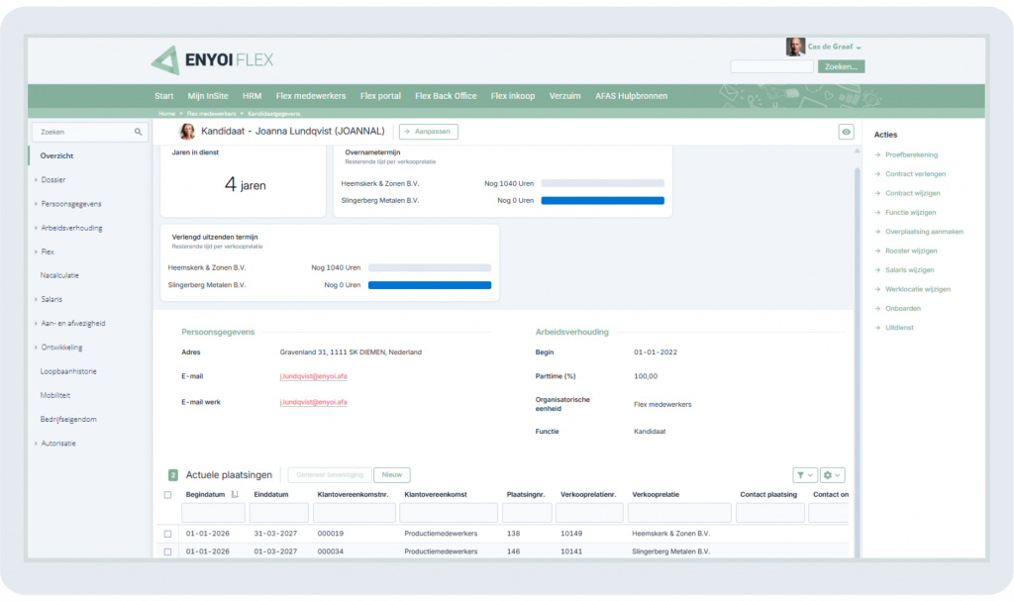Image resolution: width=1014 pixels, height=601 pixels.
Task: Open the Salaris wijzigen action
Action: pos(909,269)
